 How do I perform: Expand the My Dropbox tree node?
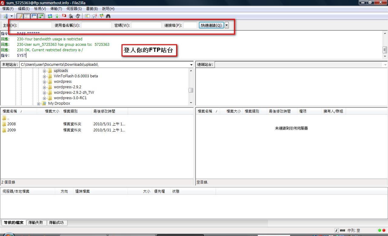click(38, 103)
